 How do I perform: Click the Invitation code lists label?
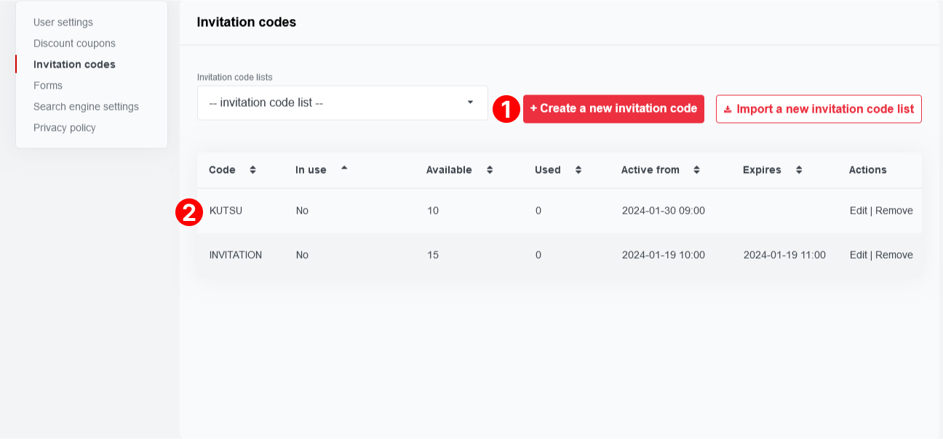pos(235,77)
